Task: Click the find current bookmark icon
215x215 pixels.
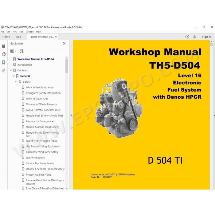Action: click(21, 51)
